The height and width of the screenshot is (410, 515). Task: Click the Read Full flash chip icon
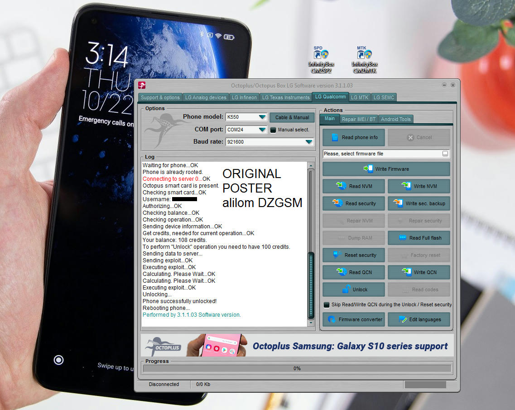click(x=402, y=237)
